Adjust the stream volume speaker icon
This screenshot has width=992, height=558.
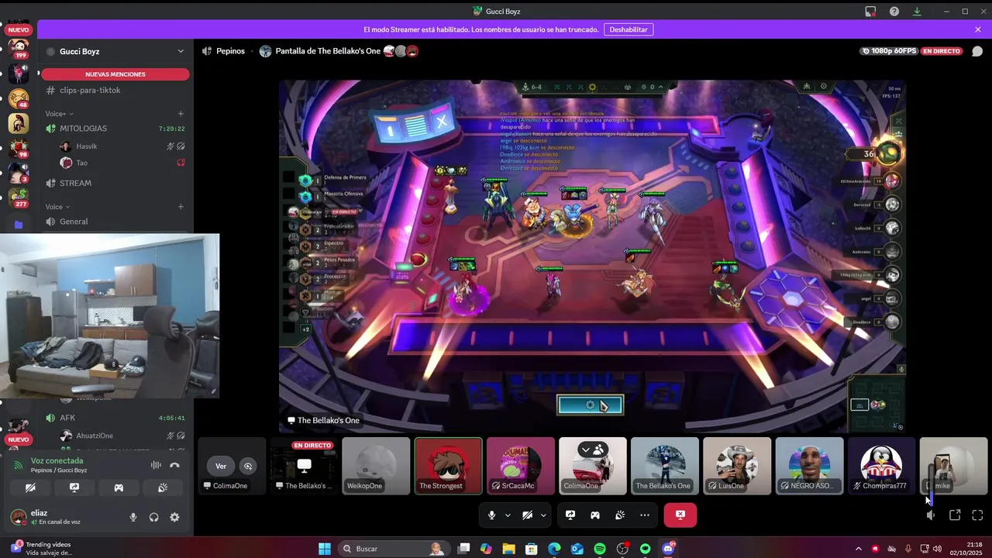pyautogui.click(x=931, y=515)
